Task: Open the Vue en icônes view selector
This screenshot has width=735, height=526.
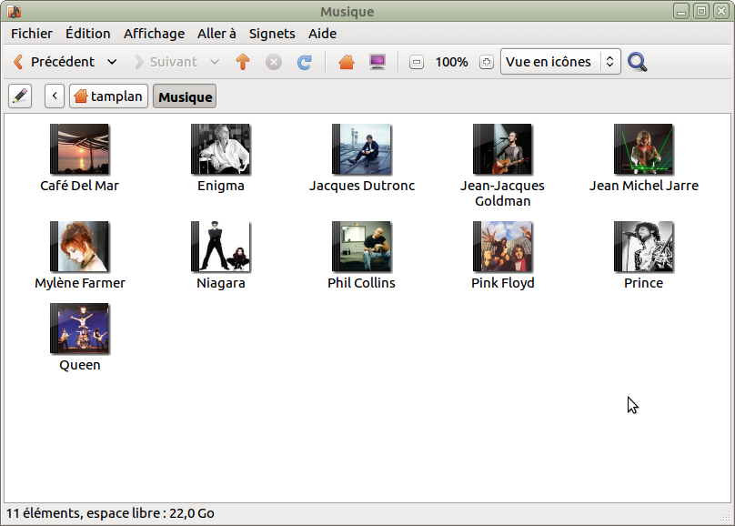Action: tap(560, 61)
